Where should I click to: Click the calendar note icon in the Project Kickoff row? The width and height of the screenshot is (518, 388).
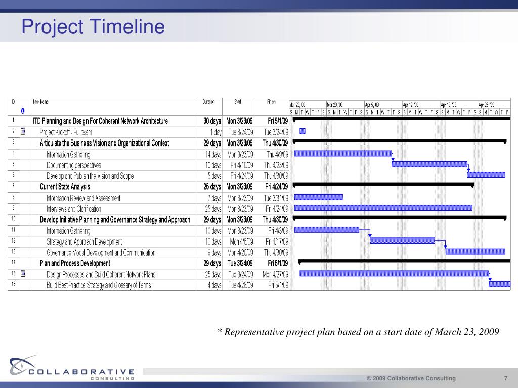point(23,132)
